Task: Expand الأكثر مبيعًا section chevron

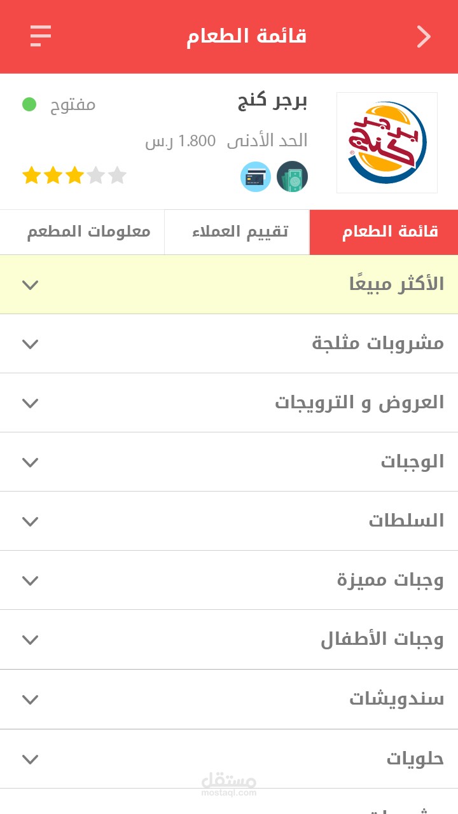Action: [30, 284]
